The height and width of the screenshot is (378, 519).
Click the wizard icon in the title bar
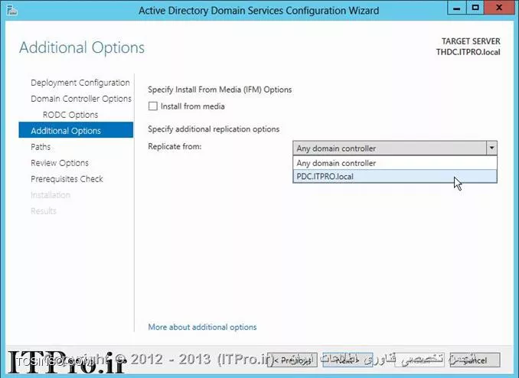[x=12, y=10]
